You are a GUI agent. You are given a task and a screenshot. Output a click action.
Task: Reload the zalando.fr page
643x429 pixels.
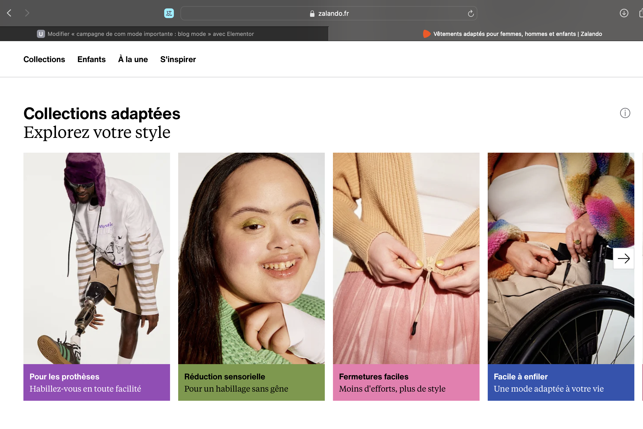coord(471,13)
